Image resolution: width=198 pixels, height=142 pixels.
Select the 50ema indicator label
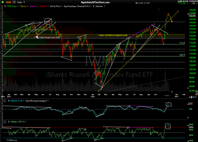pos(23,6)
